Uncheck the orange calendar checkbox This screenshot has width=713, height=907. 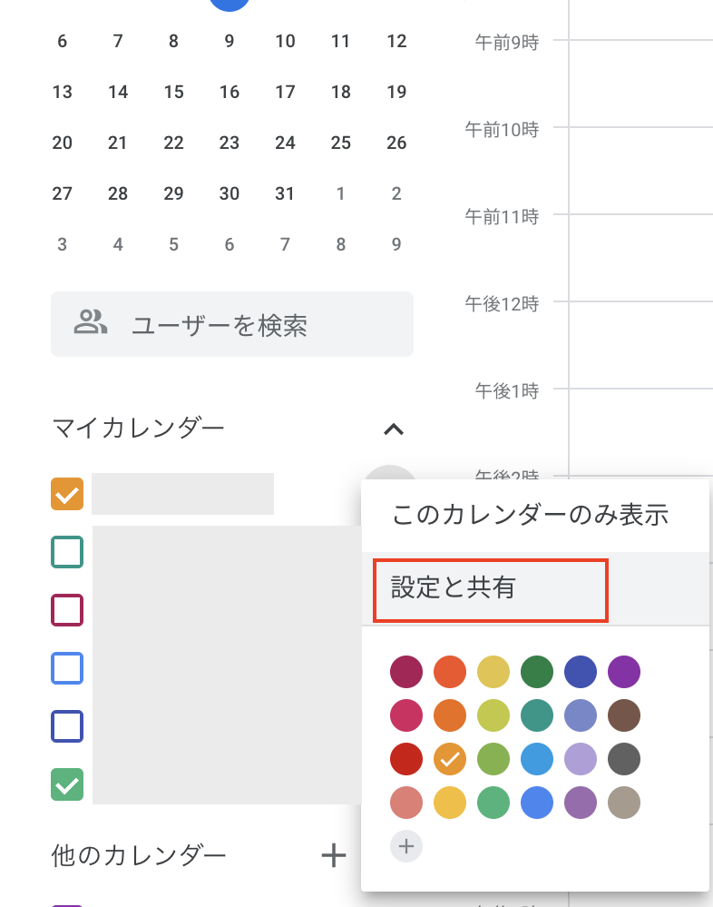(x=67, y=494)
